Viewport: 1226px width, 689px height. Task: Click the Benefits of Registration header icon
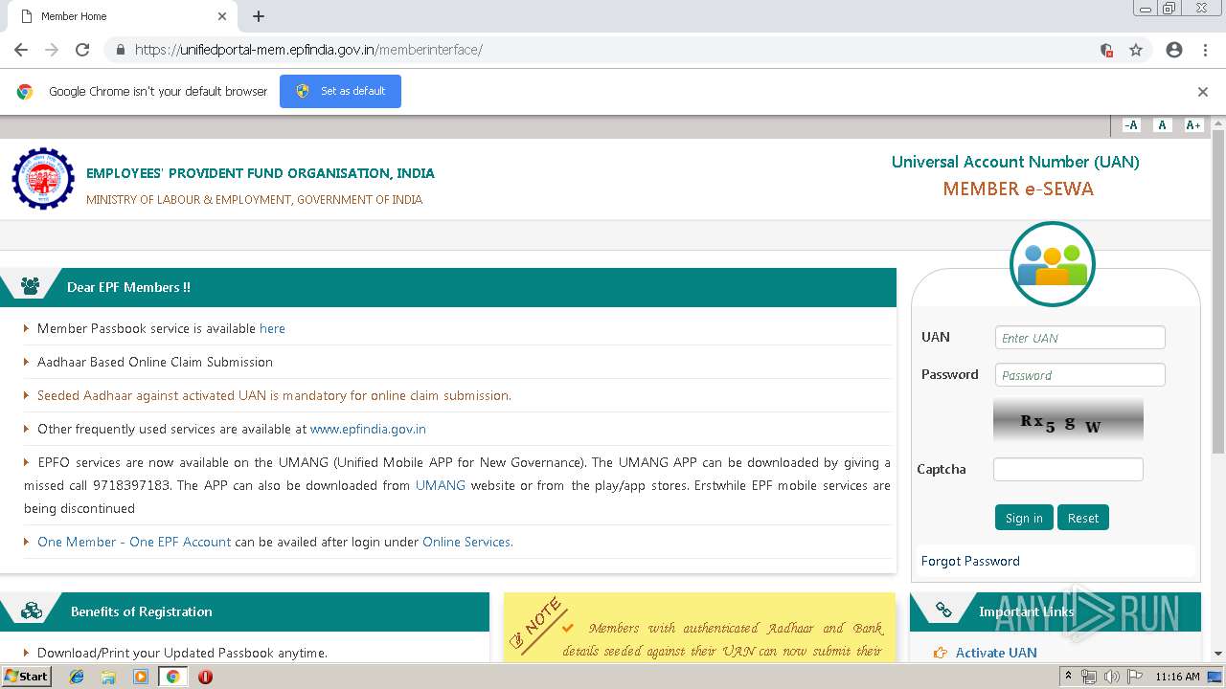click(32, 611)
